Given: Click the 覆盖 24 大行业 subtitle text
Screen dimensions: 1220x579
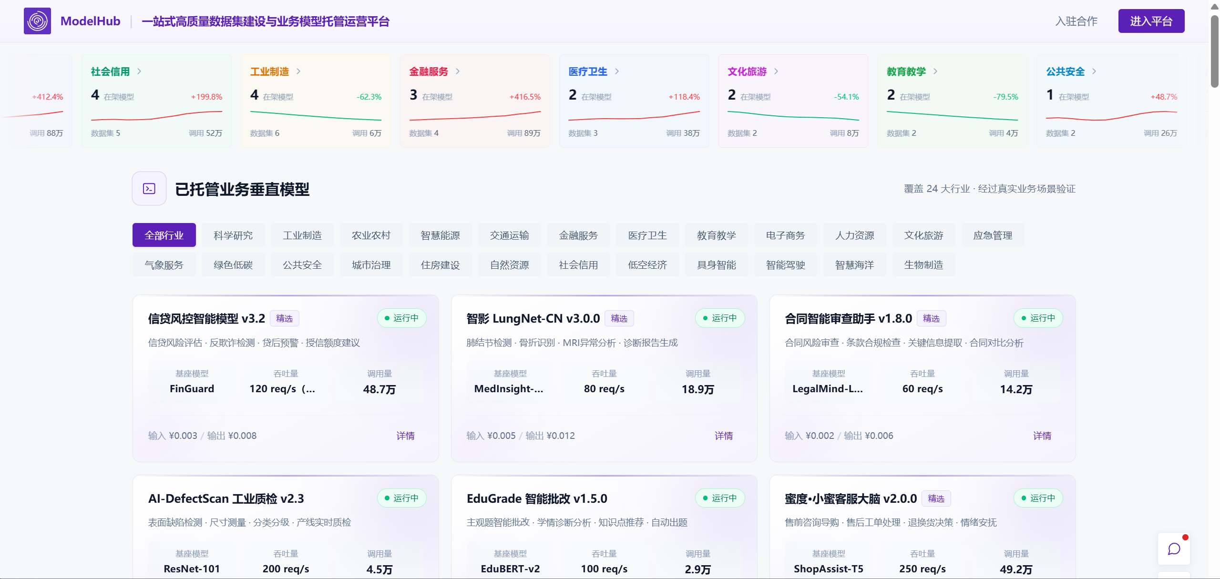Looking at the screenshot, I should 990,189.
